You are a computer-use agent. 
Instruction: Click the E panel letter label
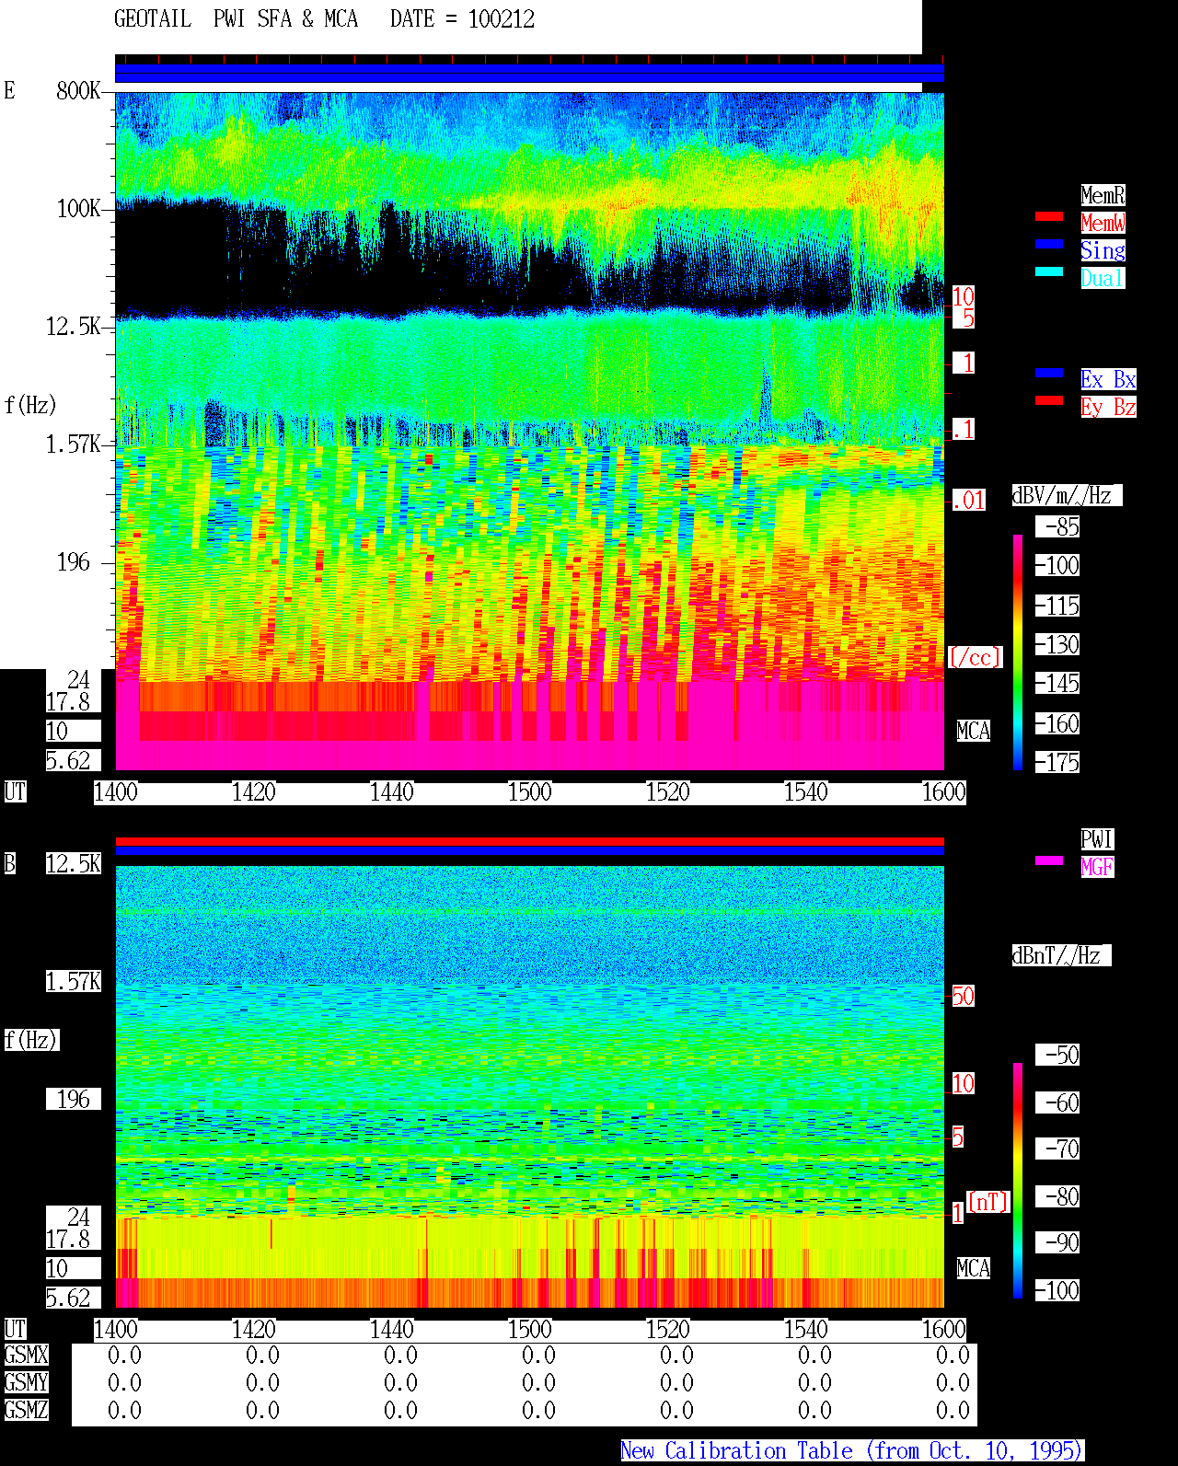[x=10, y=90]
